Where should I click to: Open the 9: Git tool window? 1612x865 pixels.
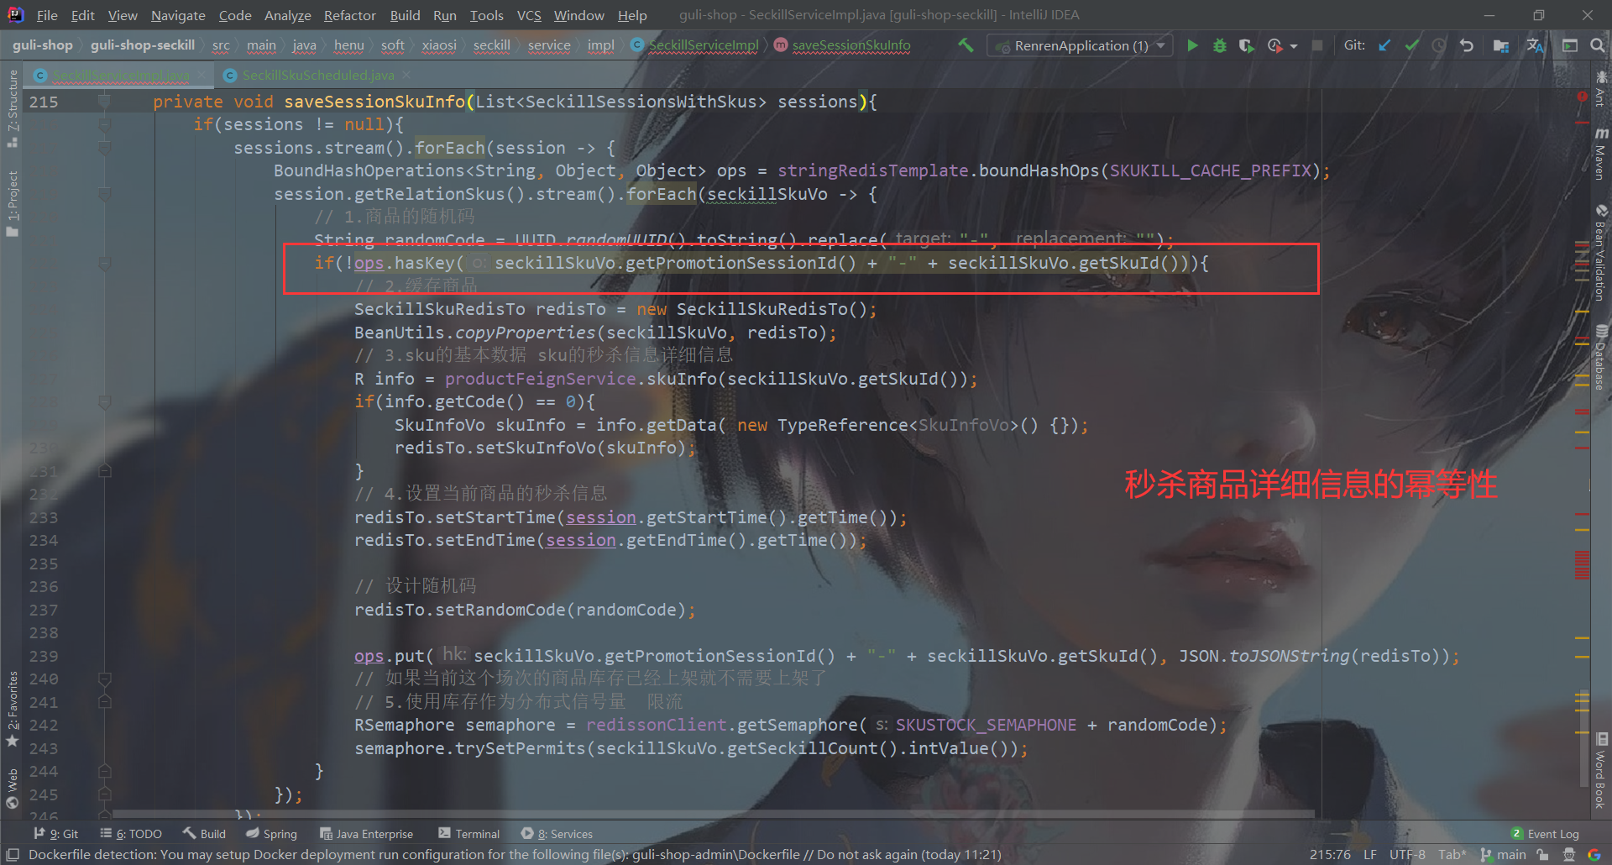(x=56, y=834)
